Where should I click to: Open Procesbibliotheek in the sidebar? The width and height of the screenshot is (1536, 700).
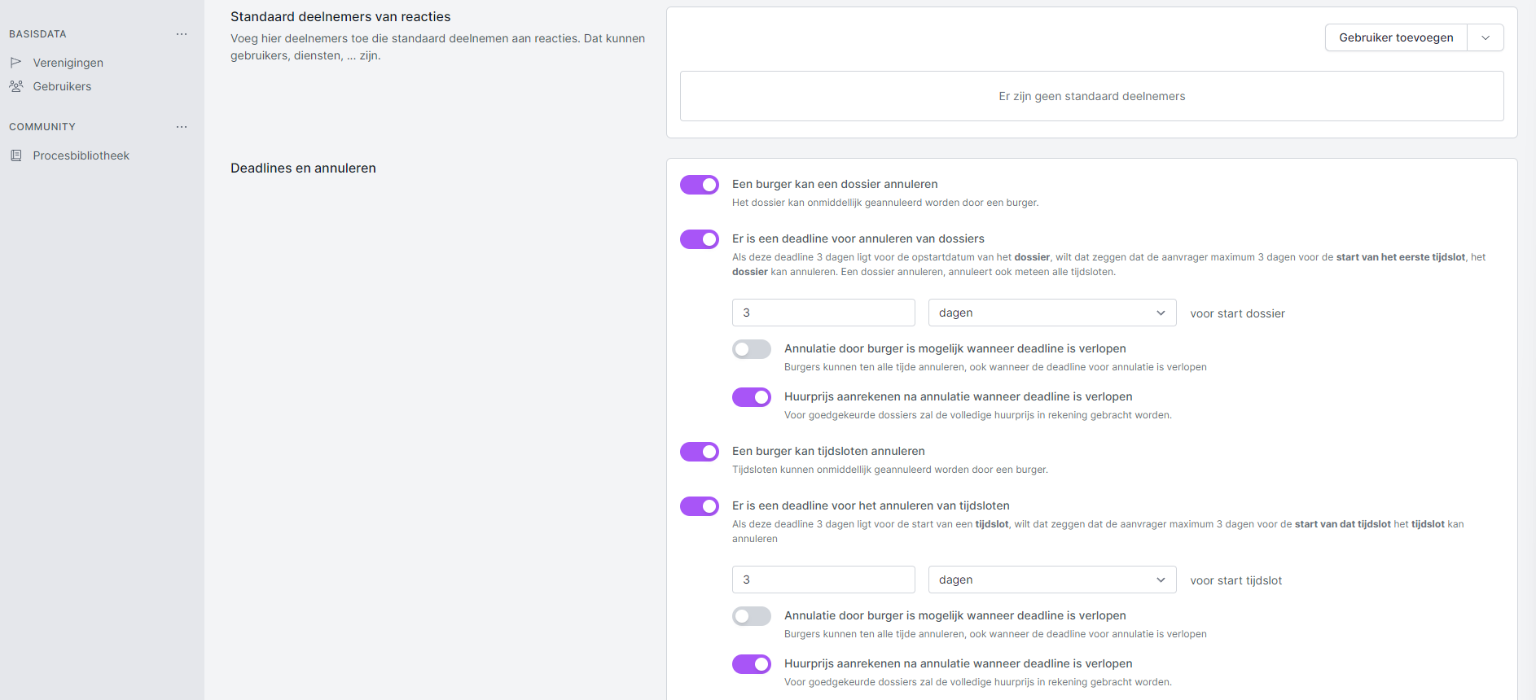[81, 155]
